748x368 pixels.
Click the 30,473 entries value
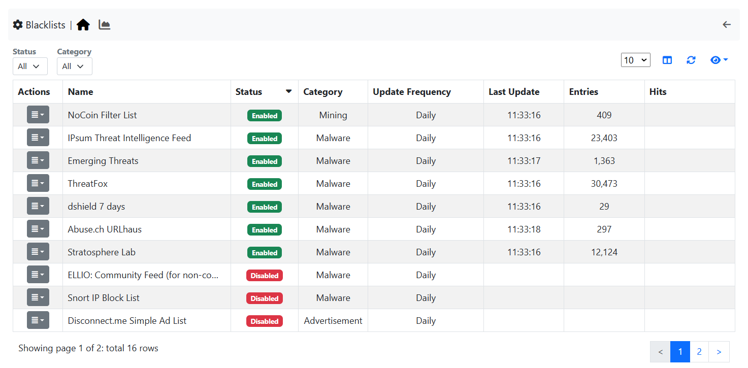pyautogui.click(x=604, y=184)
